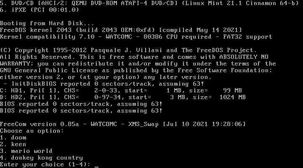Click the last 'BIOS reported 0 sectors/track' line
Screen dimensions: 303x168
(81, 111)
